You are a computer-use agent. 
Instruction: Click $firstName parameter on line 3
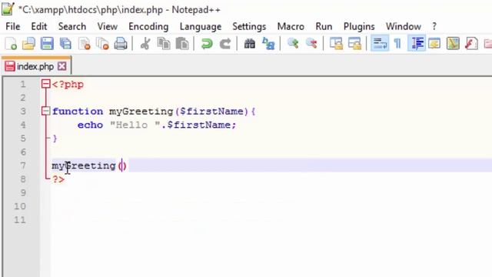211,111
